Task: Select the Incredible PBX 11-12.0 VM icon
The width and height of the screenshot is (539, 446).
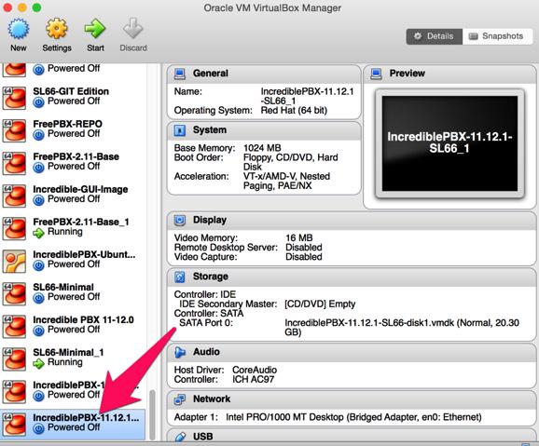Action: pyautogui.click(x=14, y=326)
